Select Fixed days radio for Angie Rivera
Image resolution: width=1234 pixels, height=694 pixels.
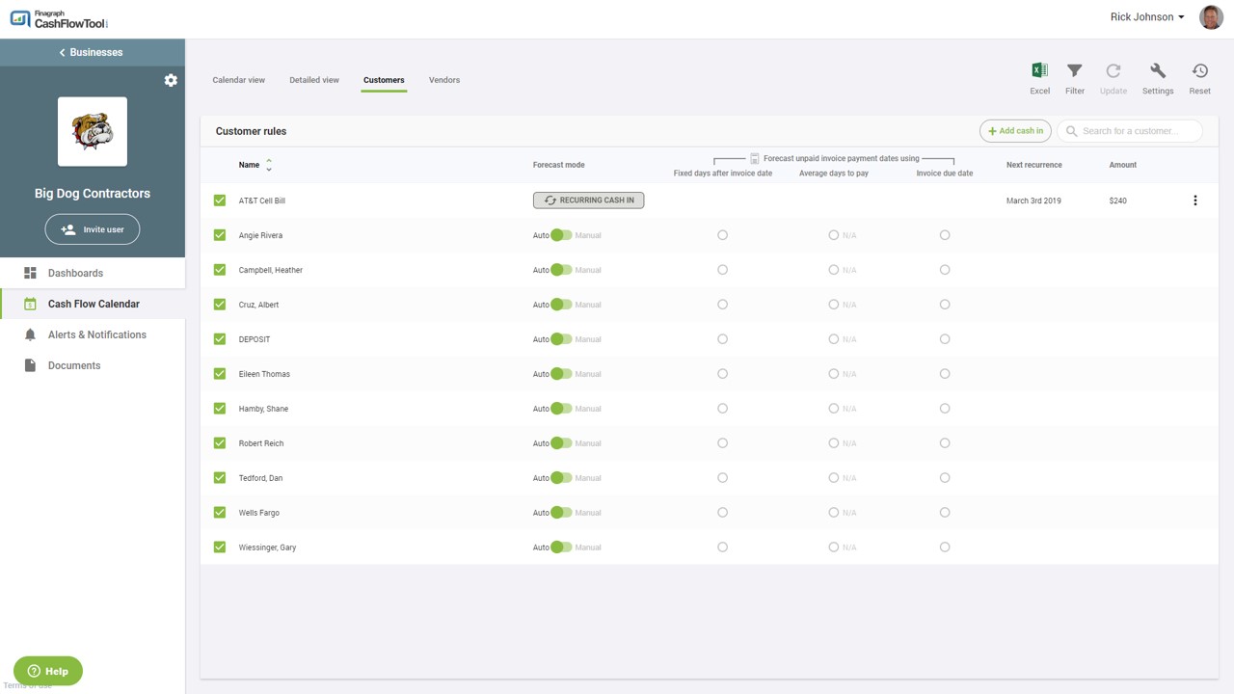coord(722,235)
